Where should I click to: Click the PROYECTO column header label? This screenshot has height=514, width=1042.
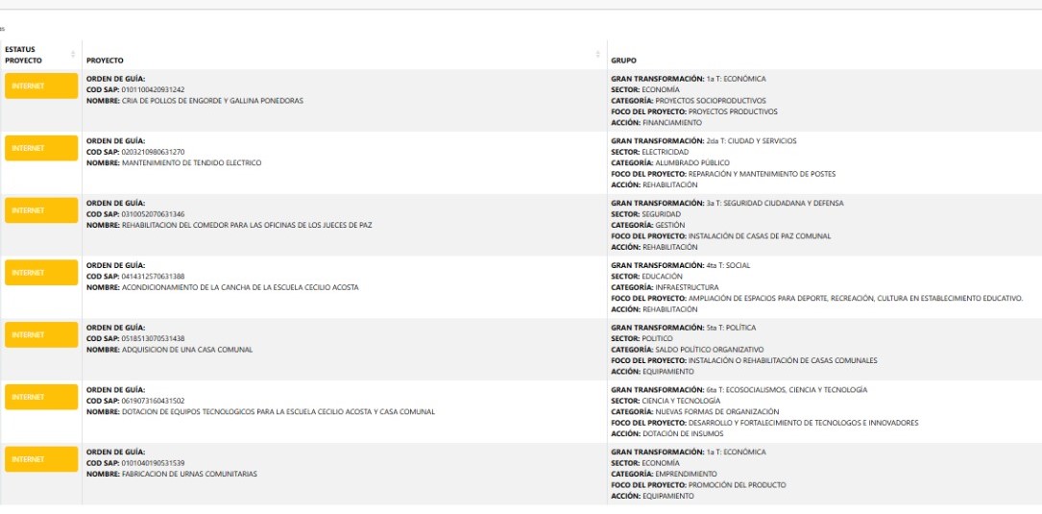point(105,61)
